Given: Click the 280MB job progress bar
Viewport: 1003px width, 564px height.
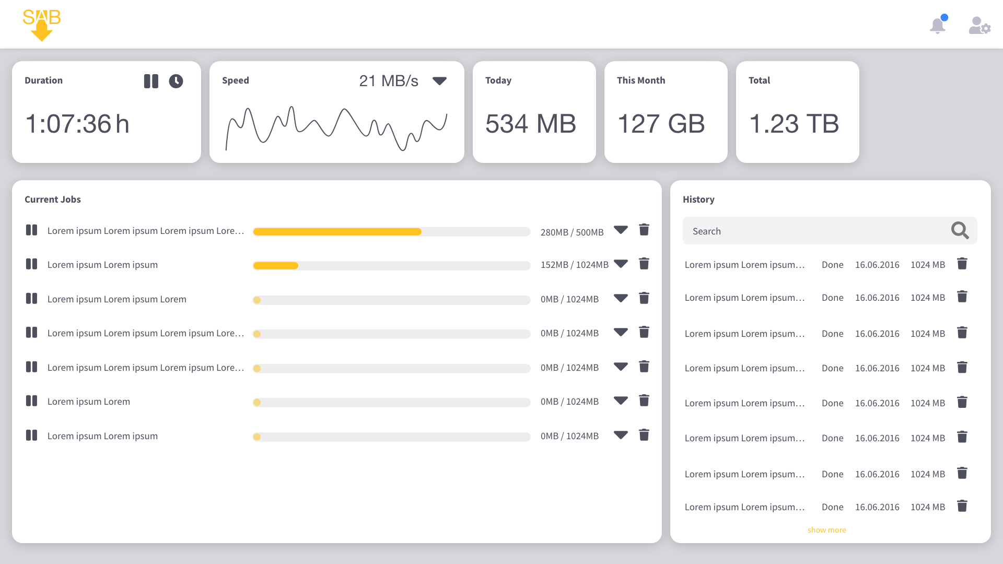Looking at the screenshot, I should pyautogui.click(x=392, y=231).
